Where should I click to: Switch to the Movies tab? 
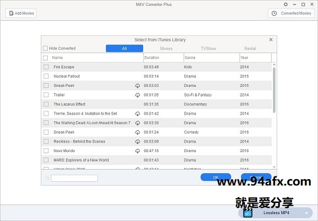(166, 48)
